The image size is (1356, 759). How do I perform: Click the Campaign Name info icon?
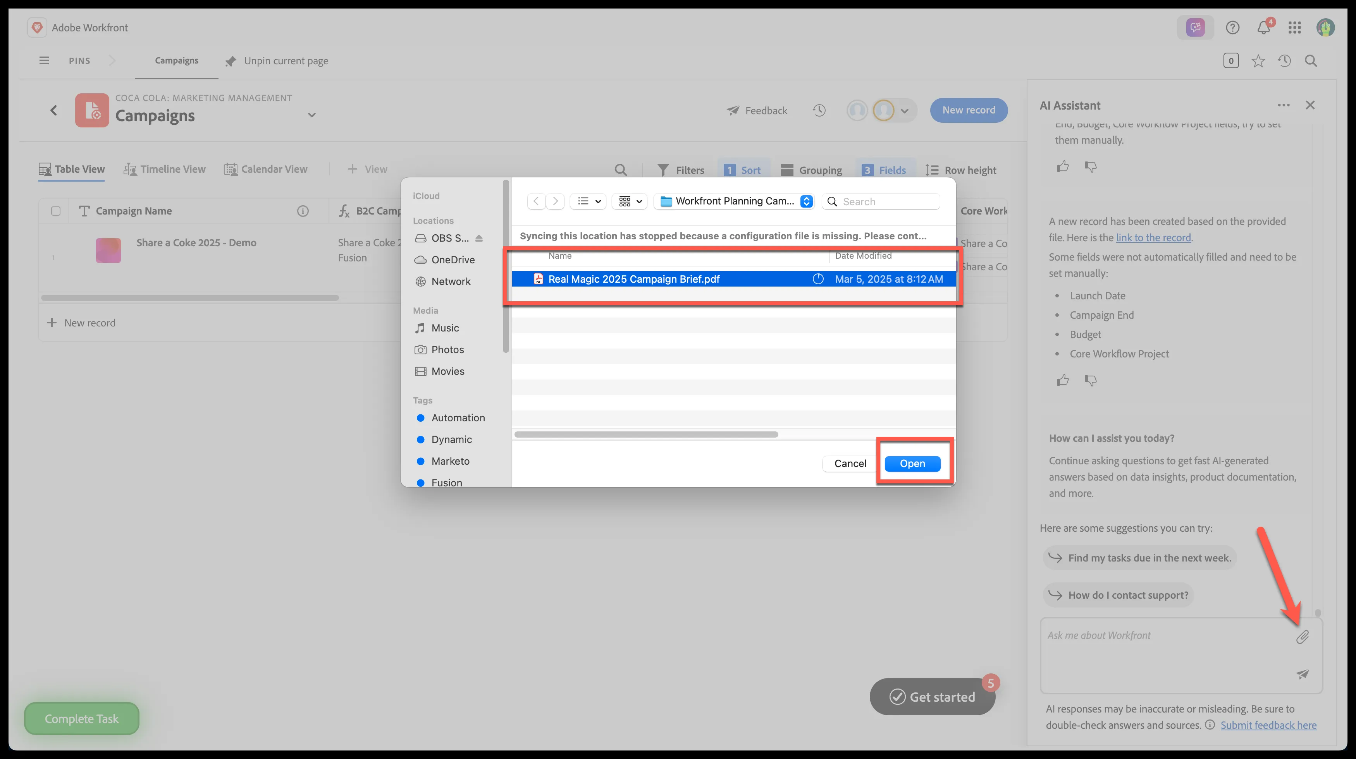click(303, 211)
